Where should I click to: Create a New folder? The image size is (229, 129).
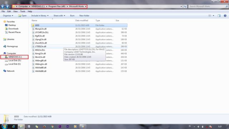click(x=84, y=16)
